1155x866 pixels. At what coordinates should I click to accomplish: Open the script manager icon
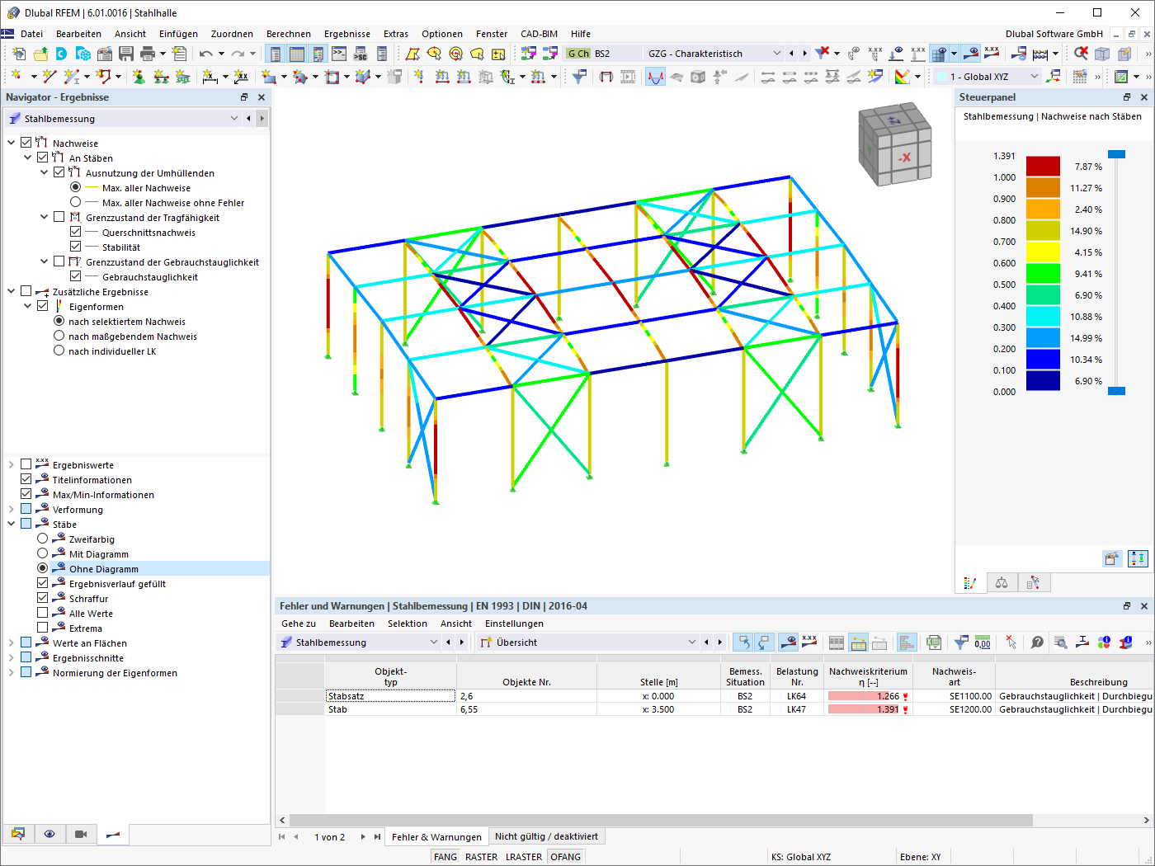coord(361,54)
